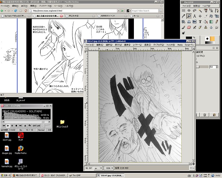Select the Crop knife tool
The height and width of the screenshot is (178, 222).
206,16
